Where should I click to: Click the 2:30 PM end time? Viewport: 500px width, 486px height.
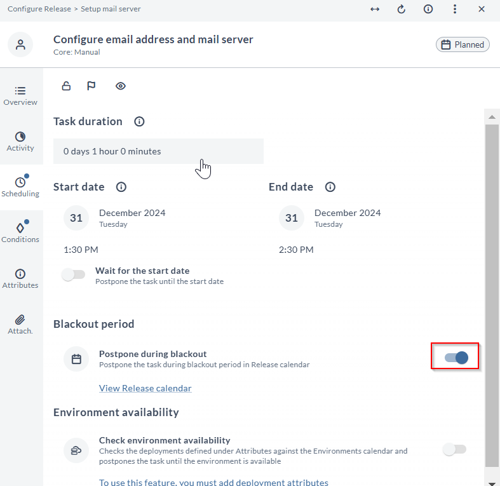[x=296, y=250]
